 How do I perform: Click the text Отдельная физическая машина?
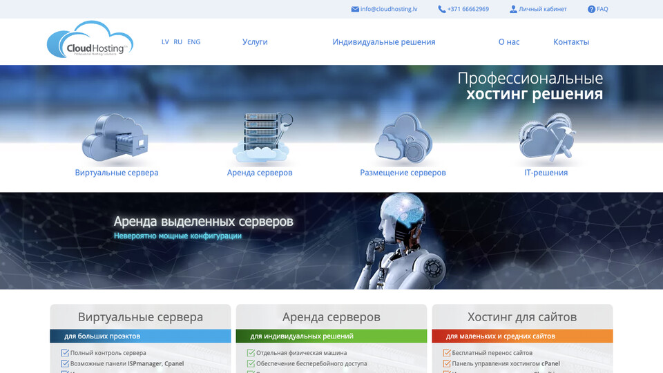coord(302,353)
